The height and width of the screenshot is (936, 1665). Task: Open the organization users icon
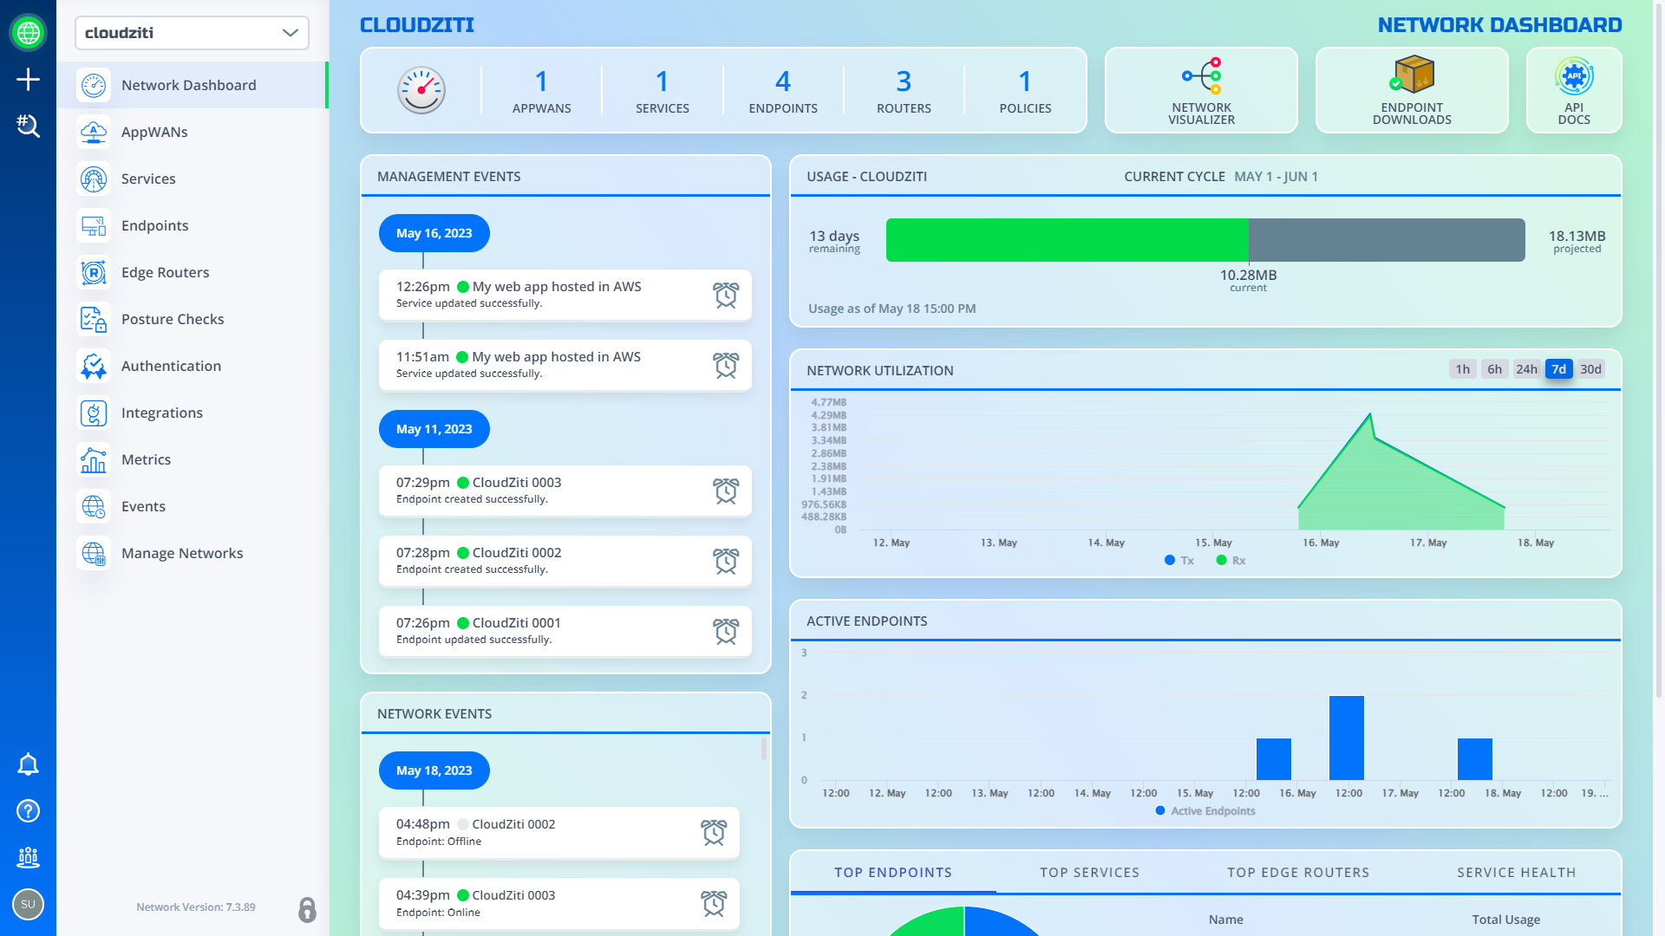point(28,858)
